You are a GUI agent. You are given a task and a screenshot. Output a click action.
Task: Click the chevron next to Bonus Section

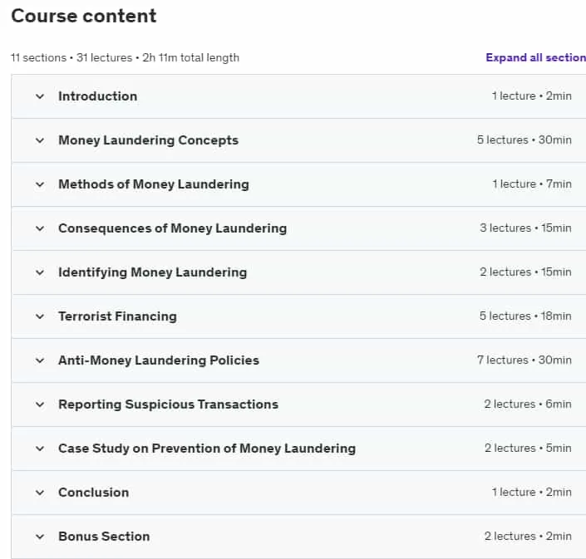(40, 537)
